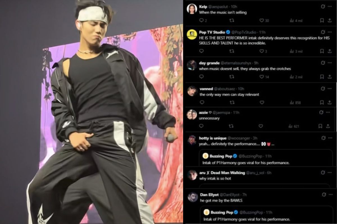Toggle bookmark on azzie's tweet
The height and width of the screenshot is (224, 337).
pyautogui.click(x=320, y=125)
